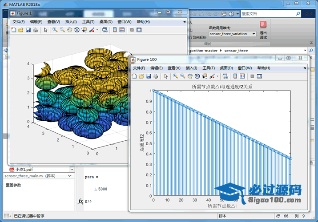
Task: Select Data Cursor tool in Figure 100
Action: pyautogui.click(x=205, y=76)
